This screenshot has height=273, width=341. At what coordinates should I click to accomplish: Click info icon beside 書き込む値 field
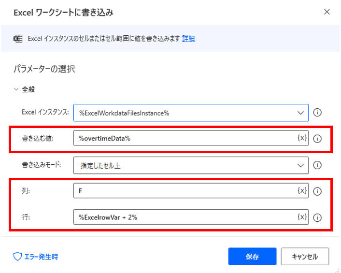tap(317, 139)
